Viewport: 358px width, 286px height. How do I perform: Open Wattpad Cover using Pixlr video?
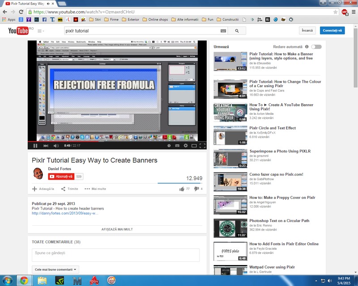click(x=272, y=267)
